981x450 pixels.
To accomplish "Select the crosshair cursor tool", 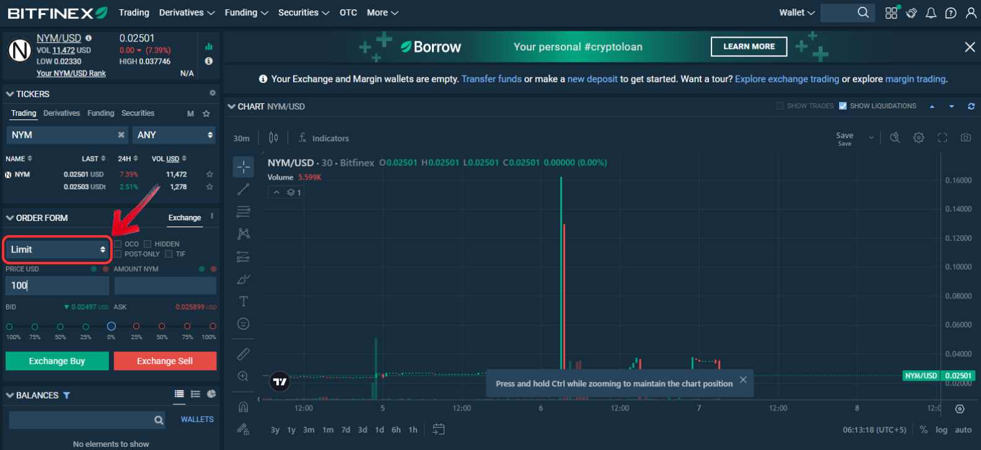I will [244, 167].
